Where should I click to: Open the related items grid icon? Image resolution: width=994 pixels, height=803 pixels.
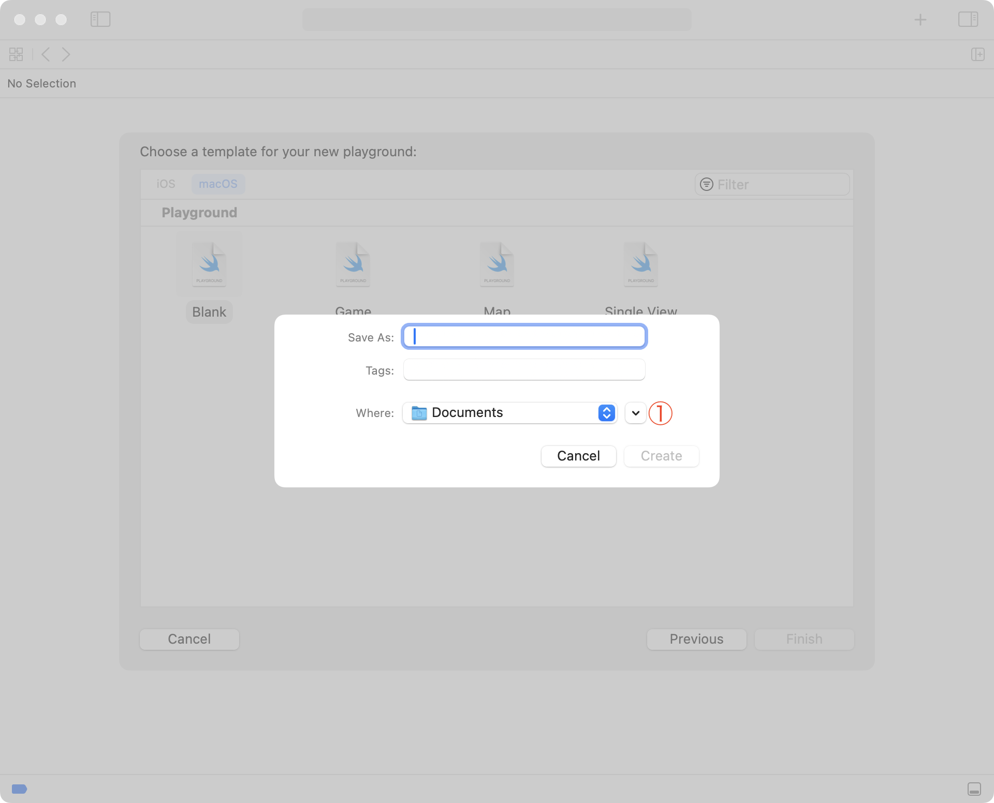coord(16,54)
